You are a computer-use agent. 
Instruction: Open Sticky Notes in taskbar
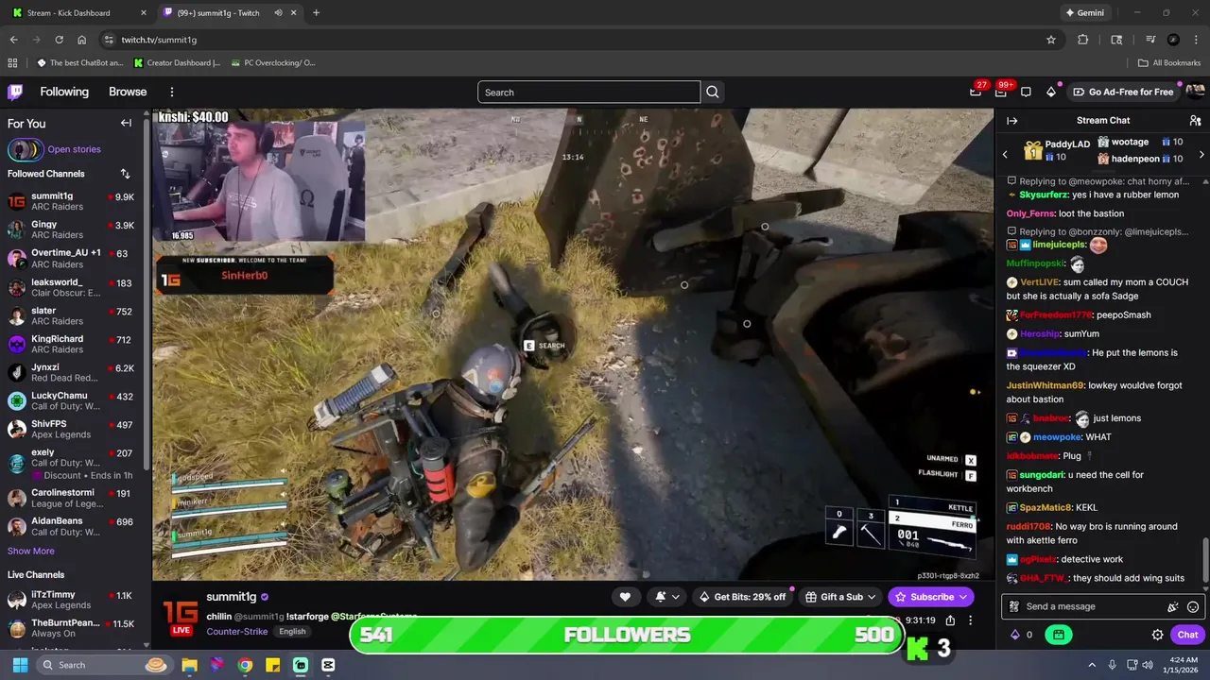point(272,665)
